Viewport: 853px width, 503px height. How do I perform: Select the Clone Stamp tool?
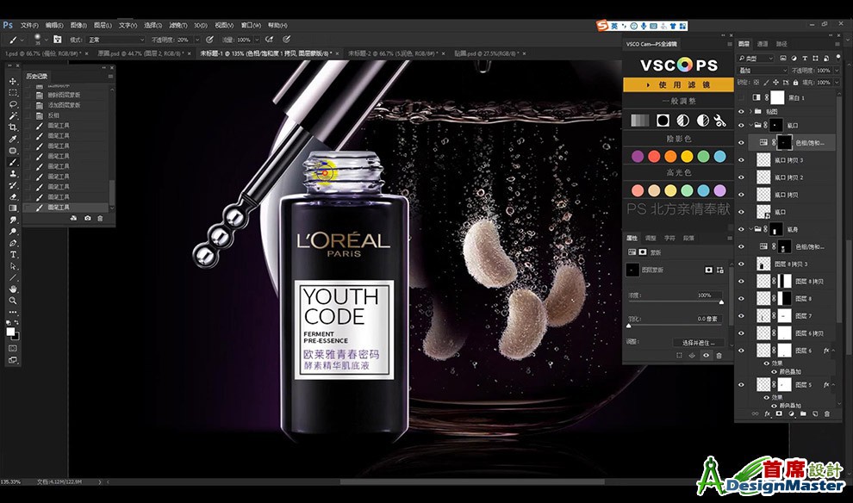tap(13, 173)
